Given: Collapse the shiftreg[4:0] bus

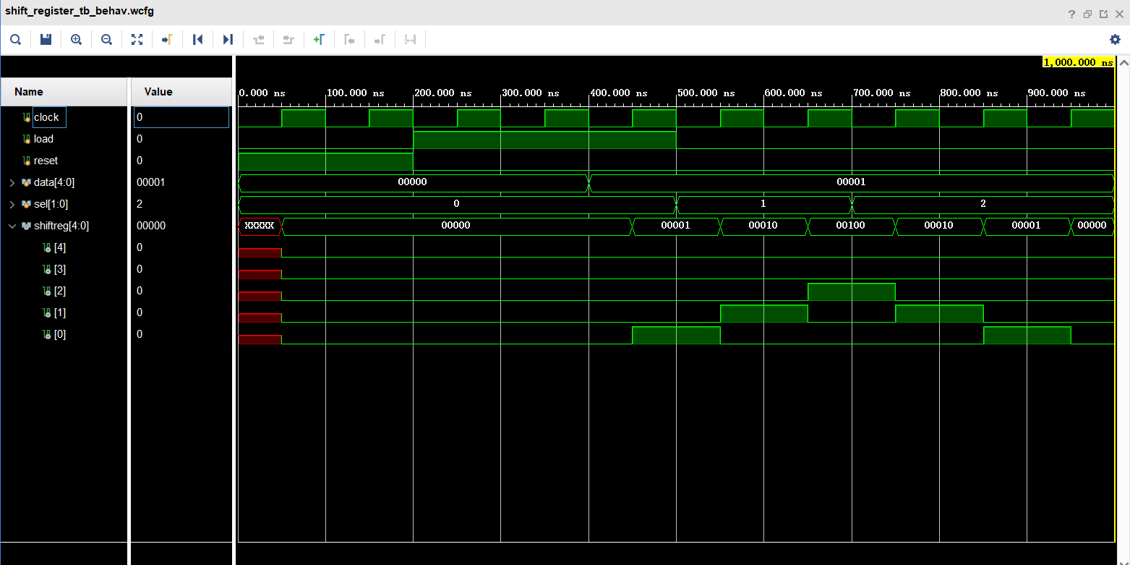Looking at the screenshot, I should [x=12, y=226].
